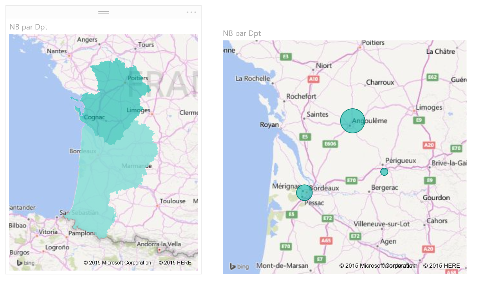Click the Royan label on right map
481x285 pixels.
click(269, 124)
